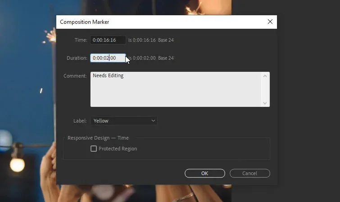Enable the Protected Region checkbox
Image resolution: width=340 pixels, height=202 pixels.
94,149
